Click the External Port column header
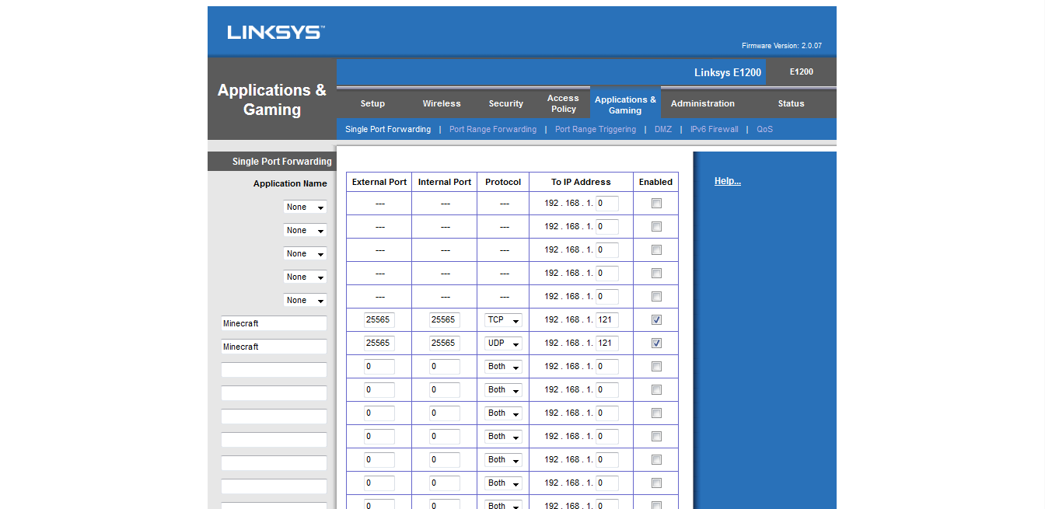 [379, 182]
